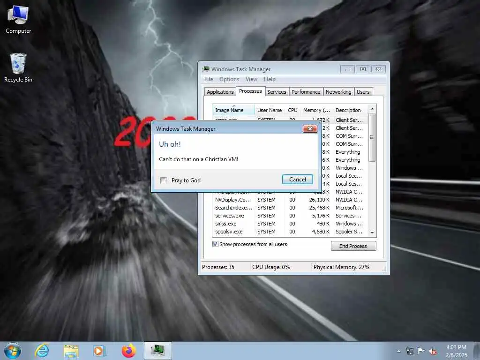Switch to the Applications tab
This screenshot has height=360, width=480.
click(220, 92)
